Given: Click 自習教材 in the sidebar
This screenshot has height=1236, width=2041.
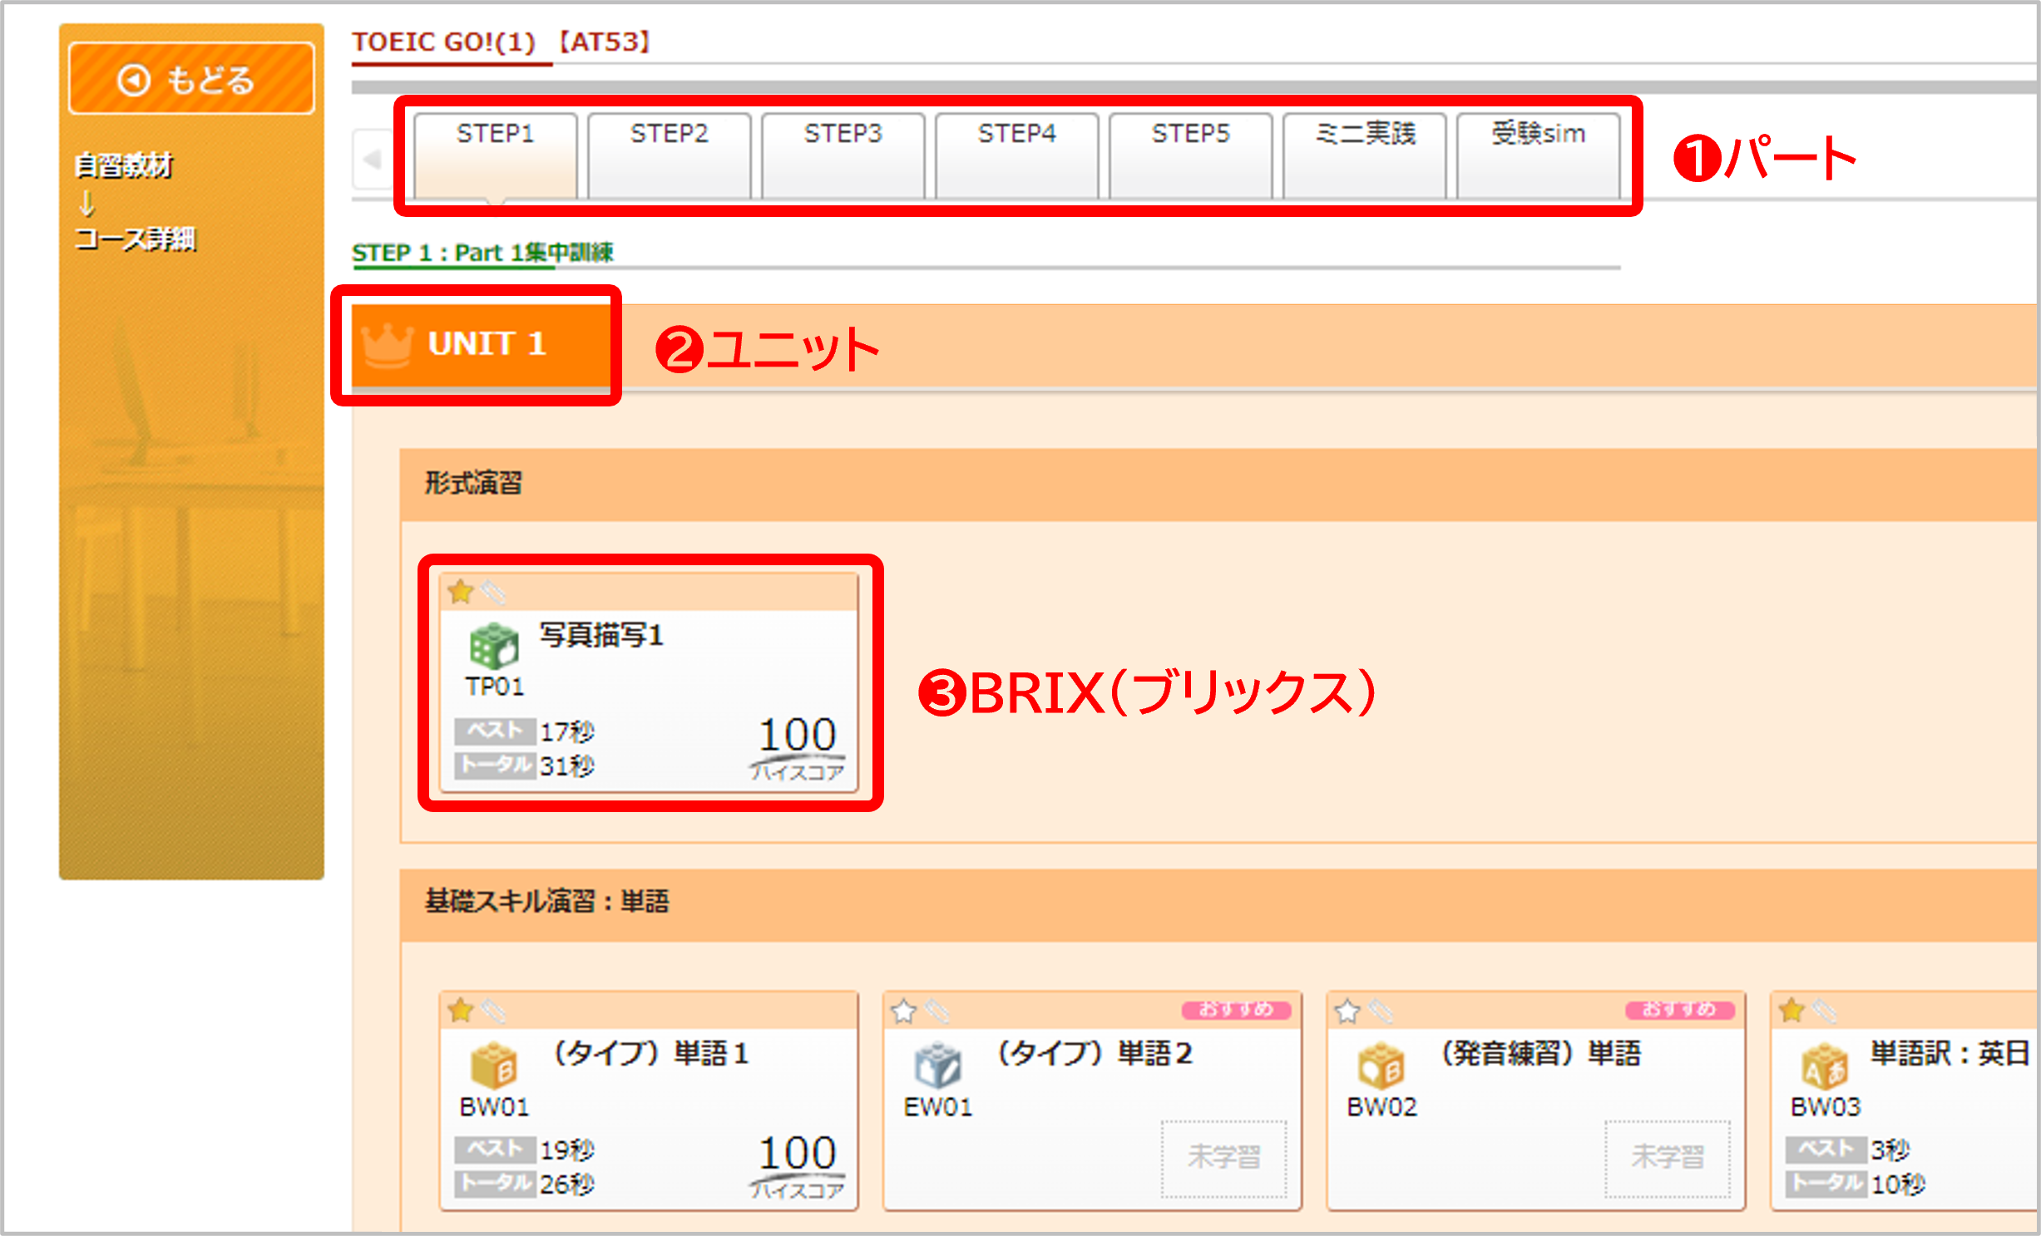Looking at the screenshot, I should point(124,165).
